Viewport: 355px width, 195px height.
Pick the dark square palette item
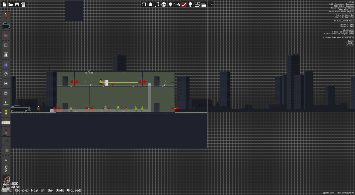pyautogui.click(x=6, y=141)
